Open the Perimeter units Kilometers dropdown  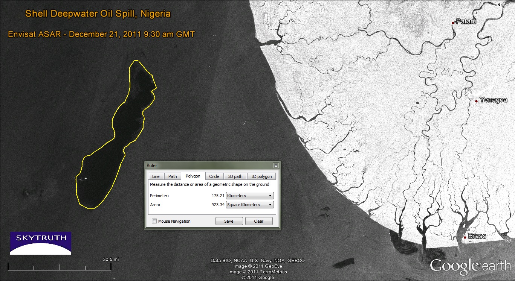[250, 196]
